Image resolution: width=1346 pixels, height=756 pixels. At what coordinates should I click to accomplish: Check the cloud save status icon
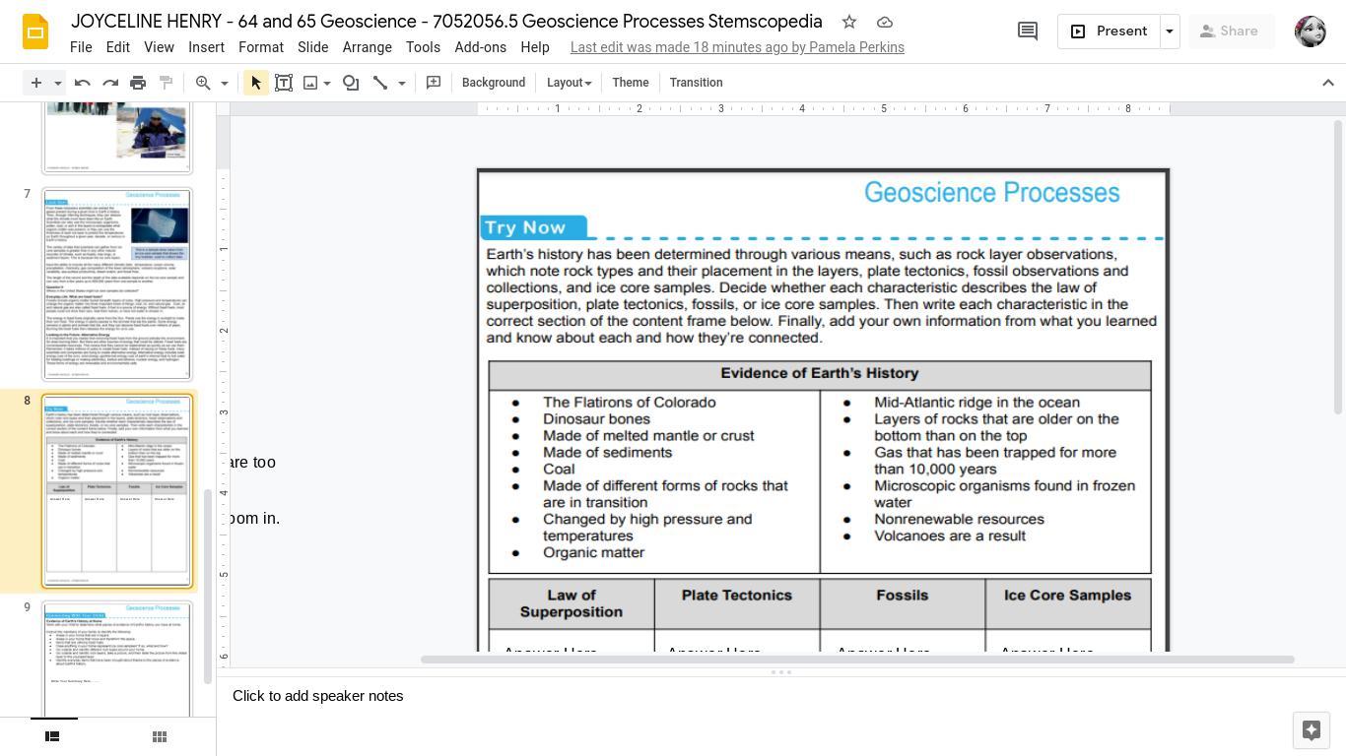[x=885, y=22]
